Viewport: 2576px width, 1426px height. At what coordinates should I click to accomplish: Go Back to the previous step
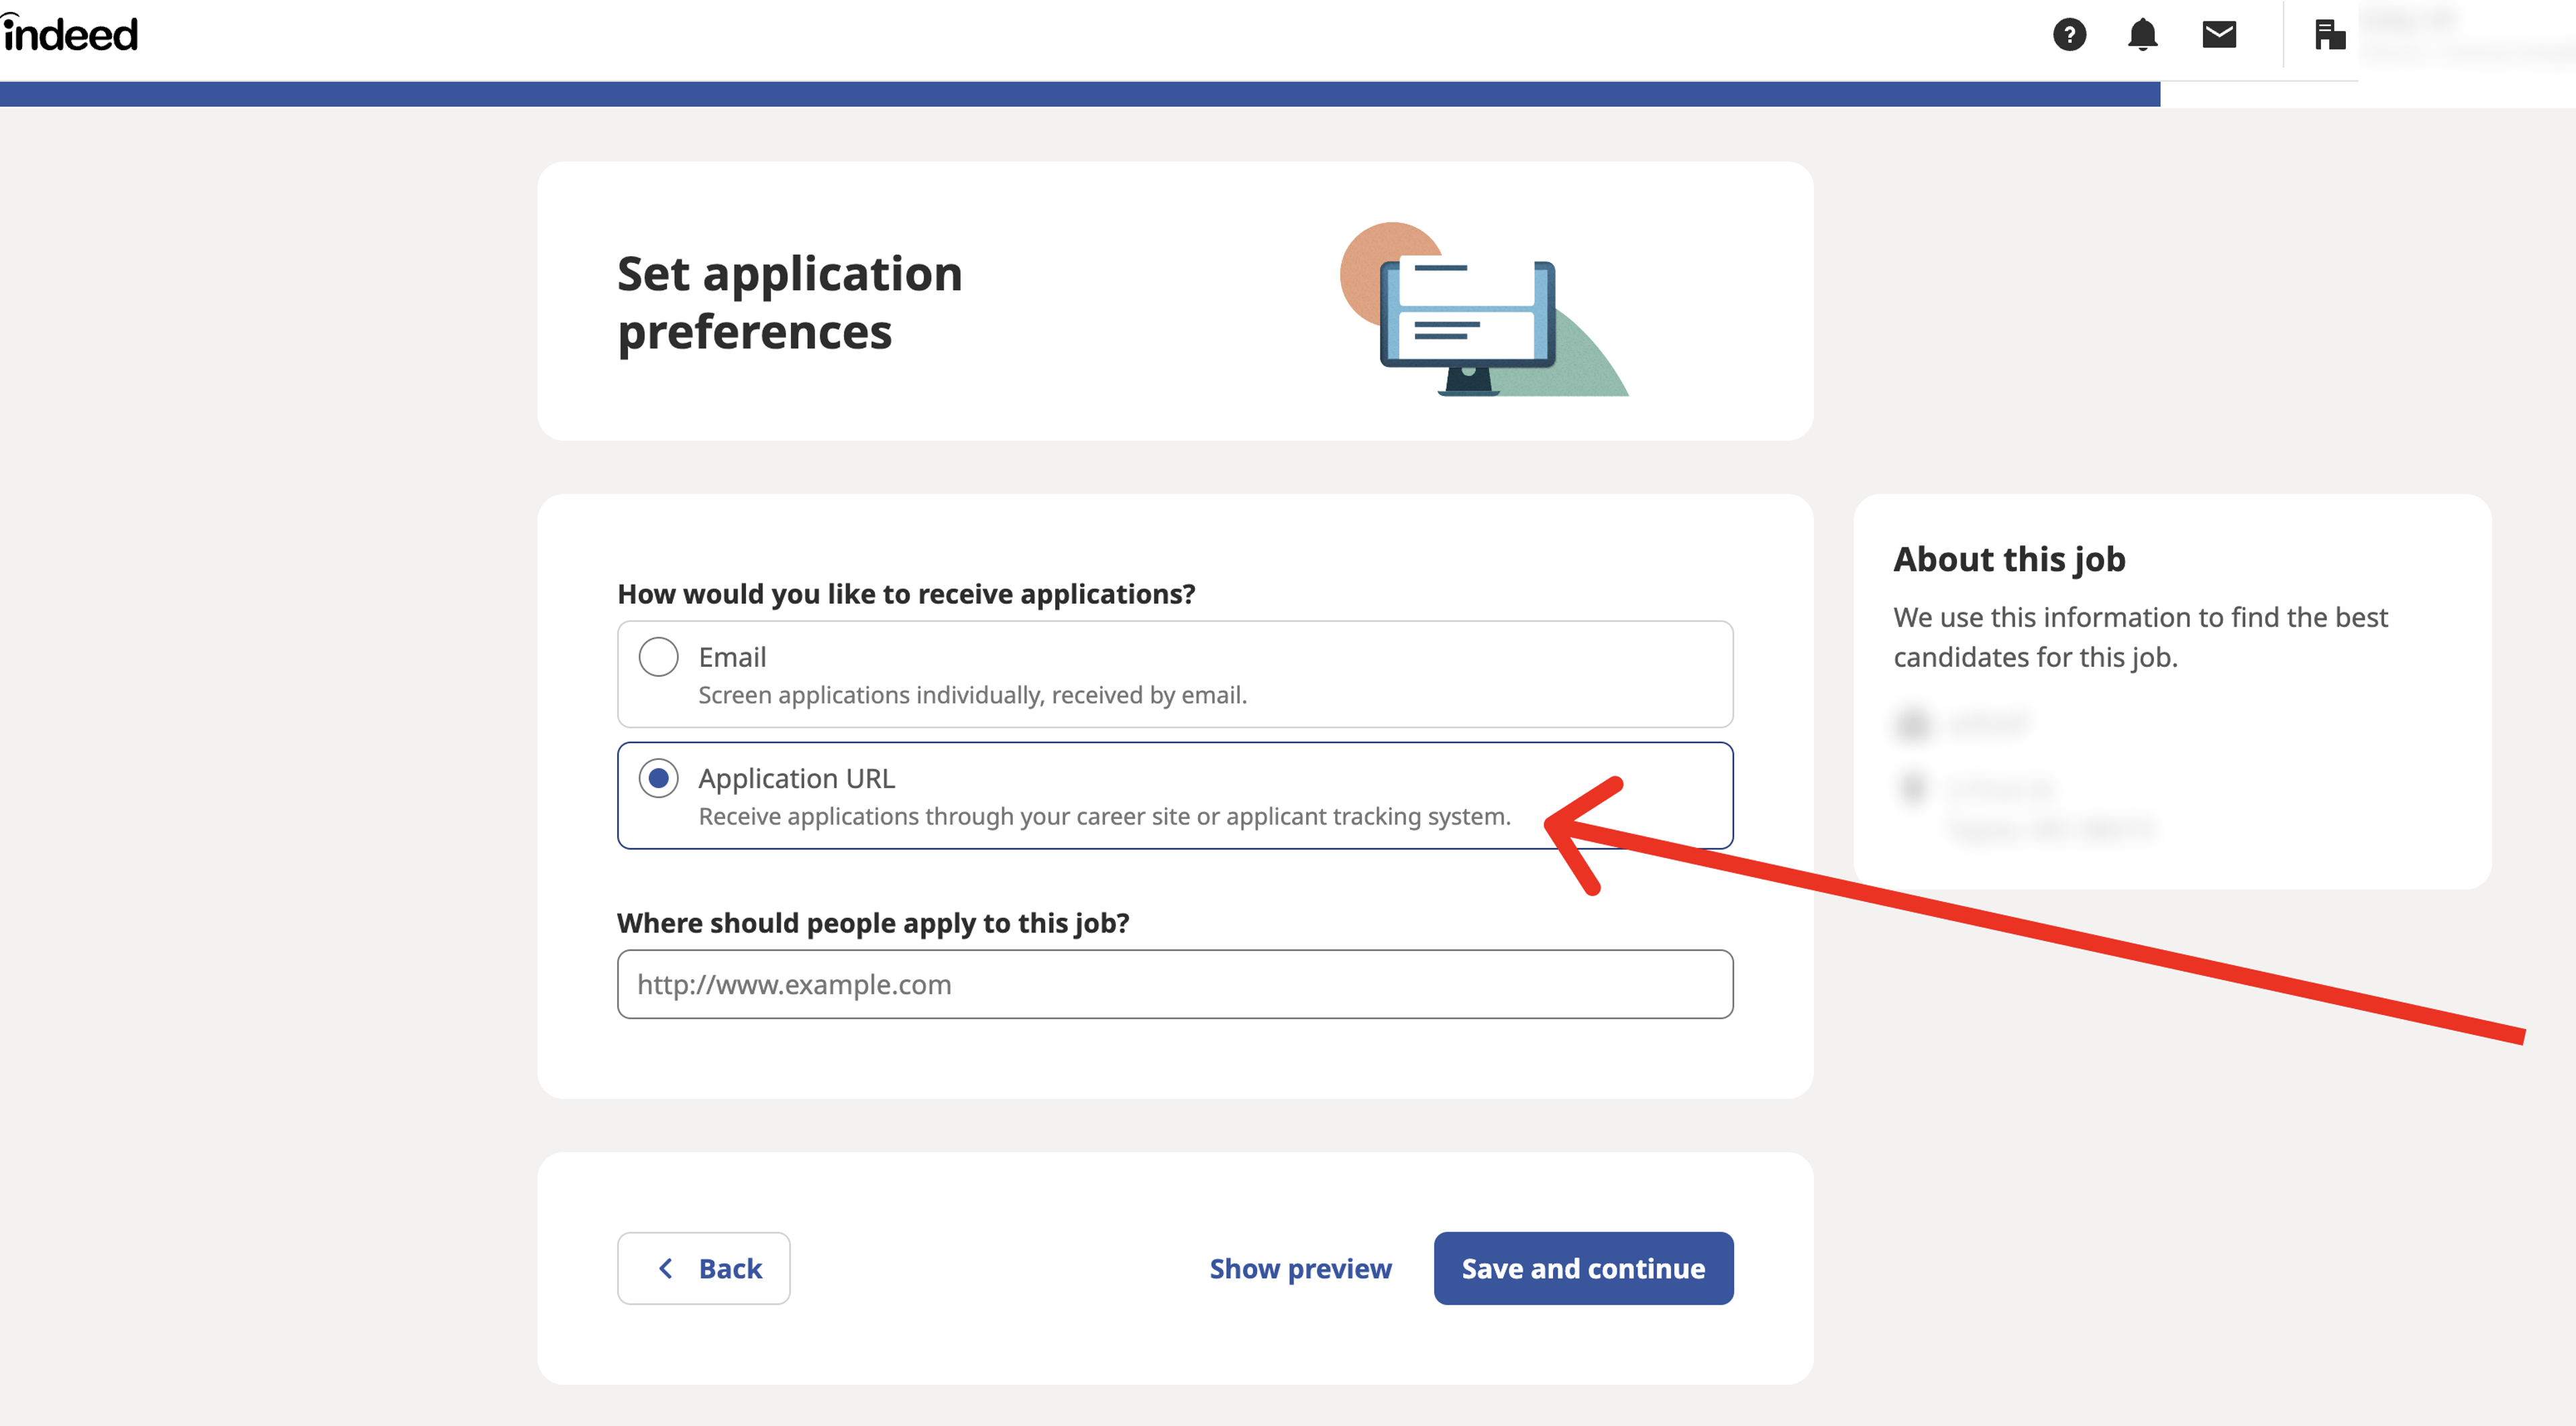tap(704, 1268)
